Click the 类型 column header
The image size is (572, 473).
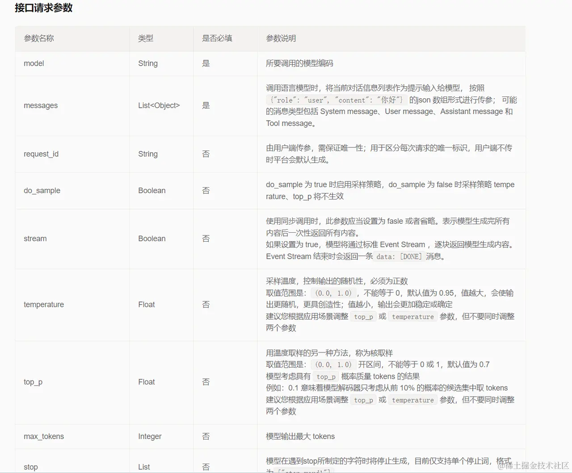(146, 38)
